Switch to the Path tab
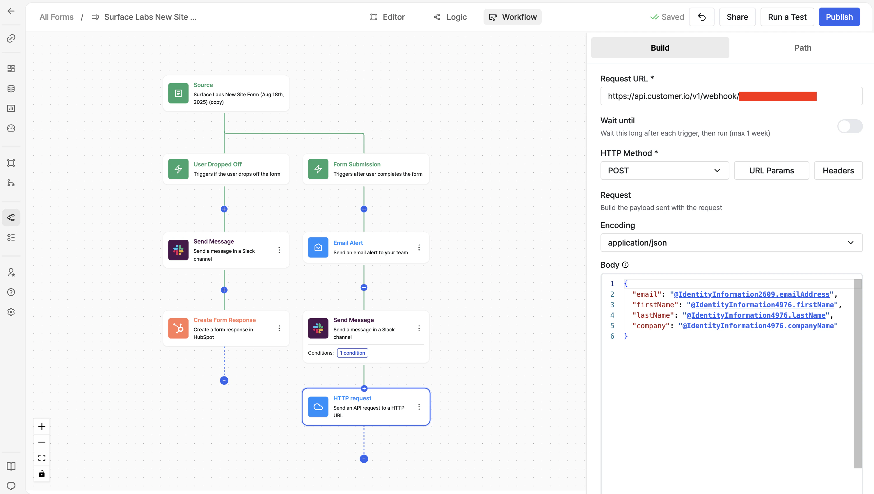Screen dimensions: 874x494 (803, 48)
